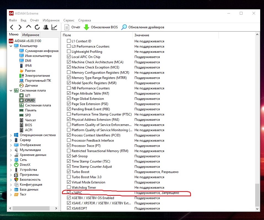Click the vertical scrollbar thumb in list

click(x=257, y=195)
